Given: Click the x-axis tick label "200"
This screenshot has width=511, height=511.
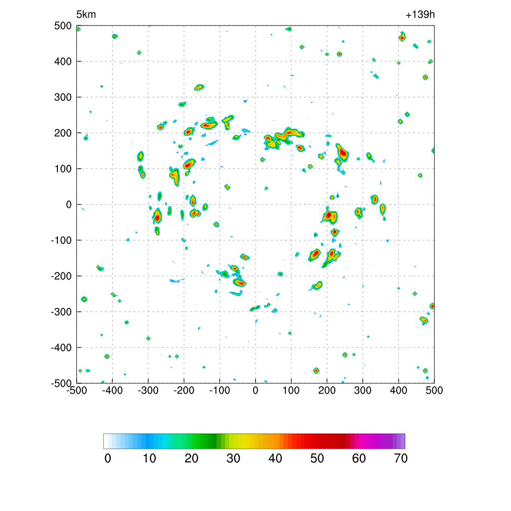Looking at the screenshot, I should 327,390.
